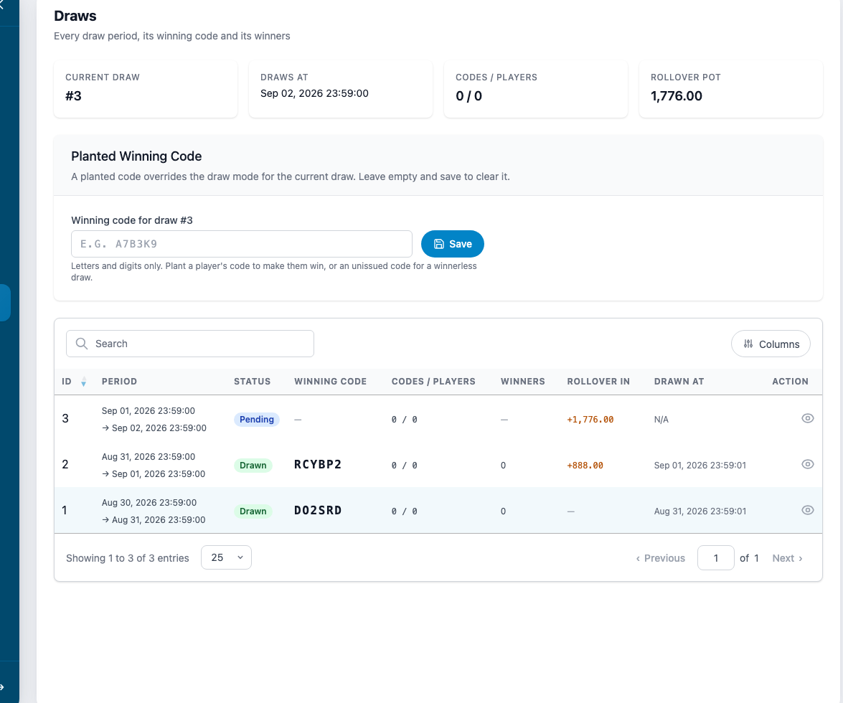The width and height of the screenshot is (843, 703).
Task: Select winning code RCYBP2
Action: 318,464
